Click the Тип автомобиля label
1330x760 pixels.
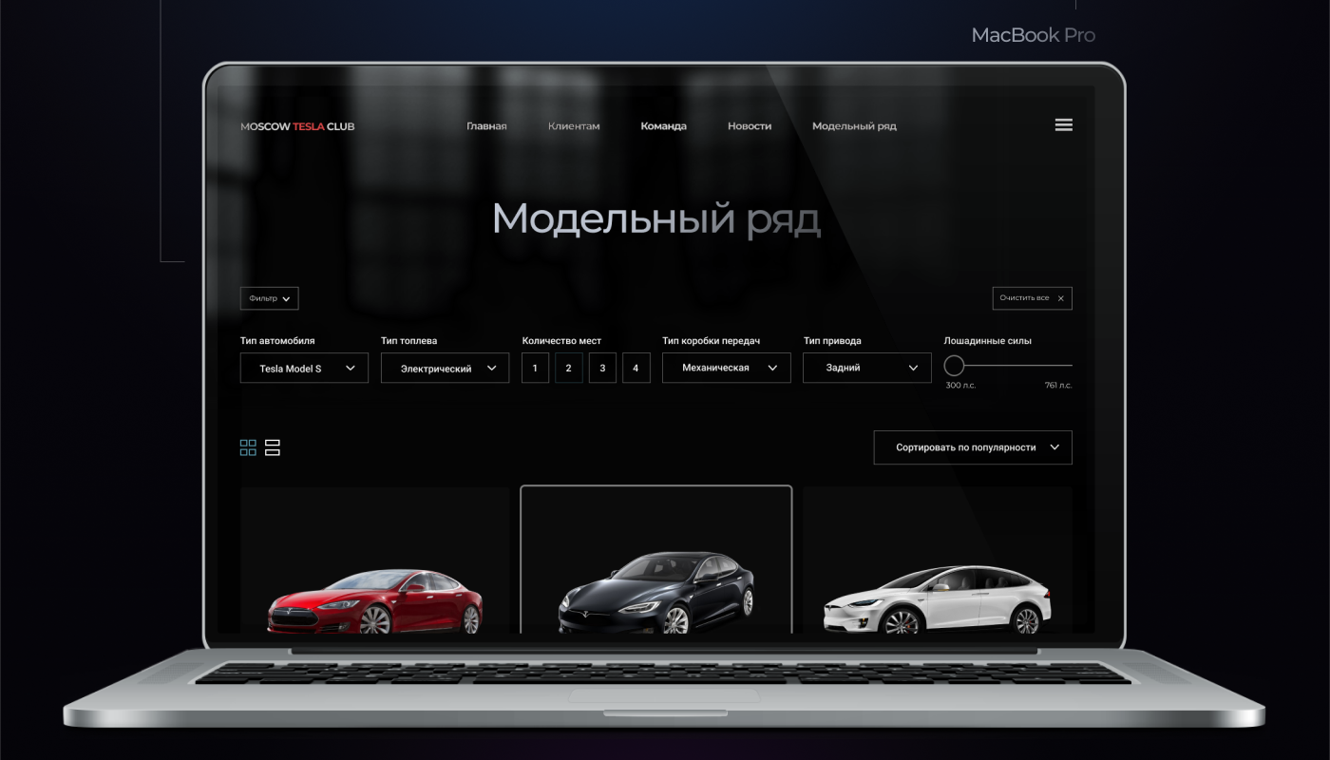click(x=277, y=341)
